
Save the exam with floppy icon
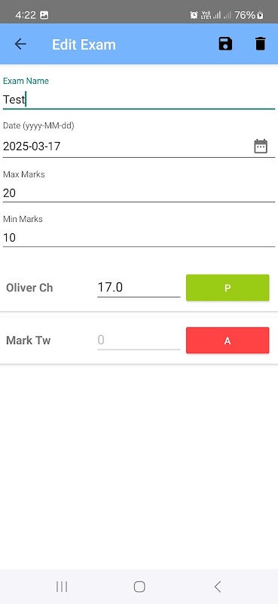point(225,44)
